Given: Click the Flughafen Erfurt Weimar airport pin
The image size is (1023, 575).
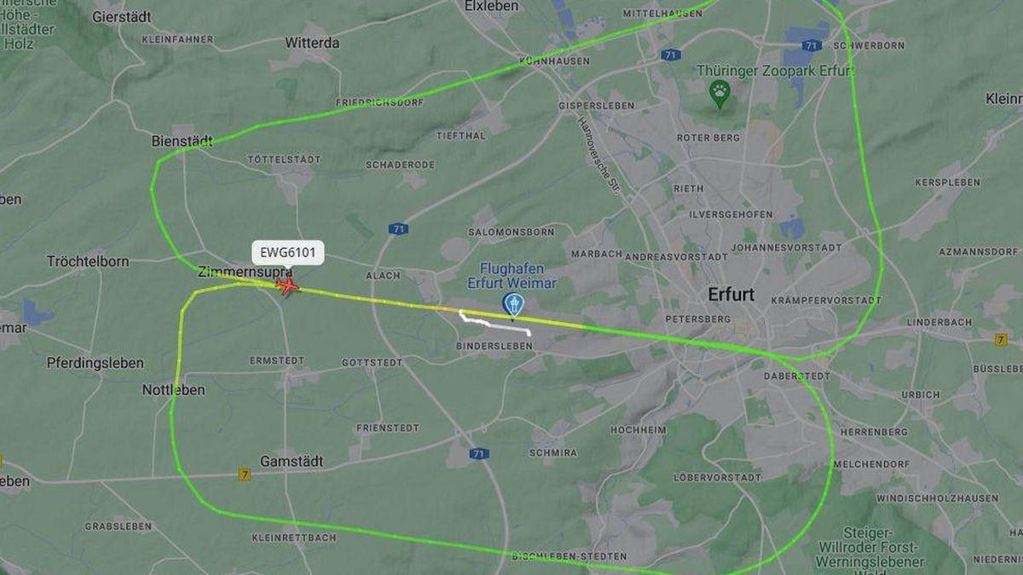Looking at the screenshot, I should (514, 304).
